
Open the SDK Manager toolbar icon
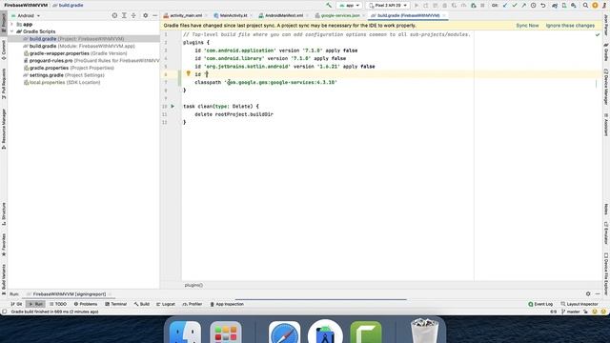tap(574, 6)
